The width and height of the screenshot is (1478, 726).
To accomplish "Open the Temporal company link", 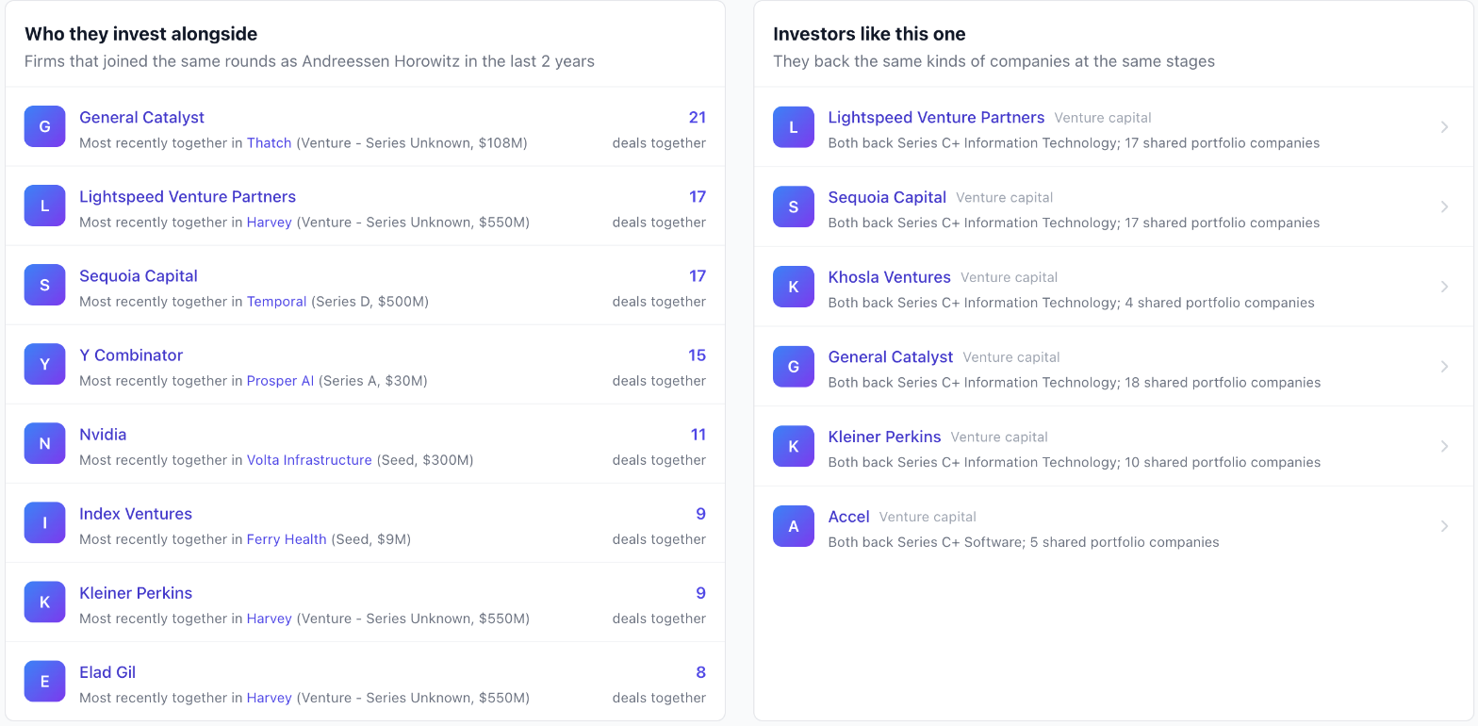I will click(276, 302).
